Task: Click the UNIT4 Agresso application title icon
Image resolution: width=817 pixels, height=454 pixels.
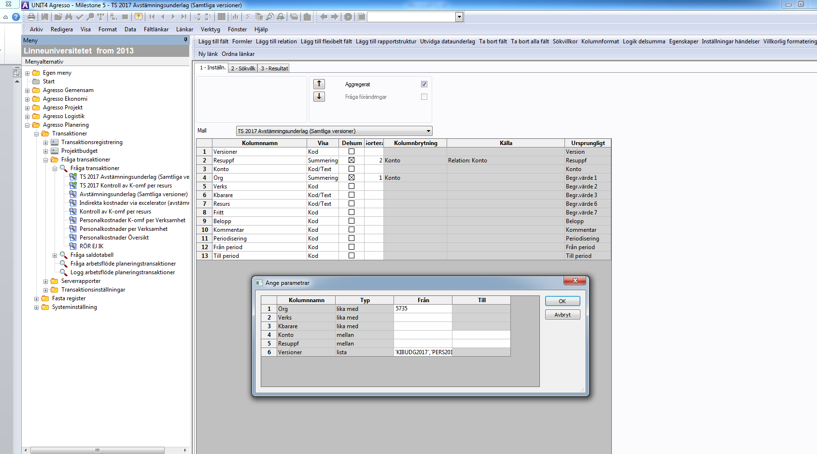Action: [x=25, y=5]
